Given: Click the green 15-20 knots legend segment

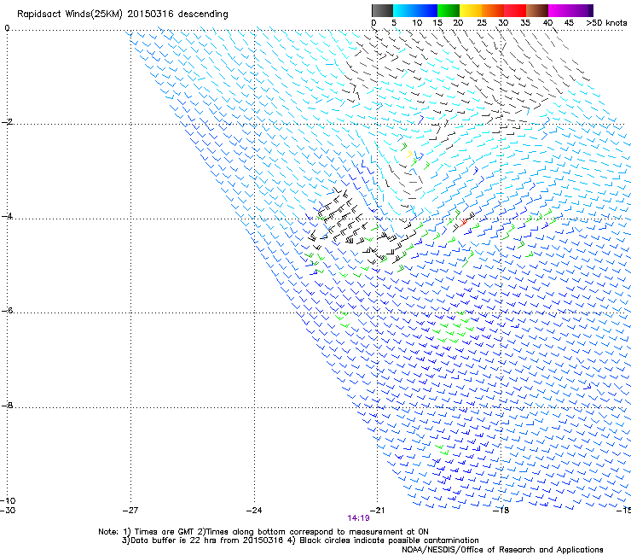Looking at the screenshot, I should (x=449, y=10).
